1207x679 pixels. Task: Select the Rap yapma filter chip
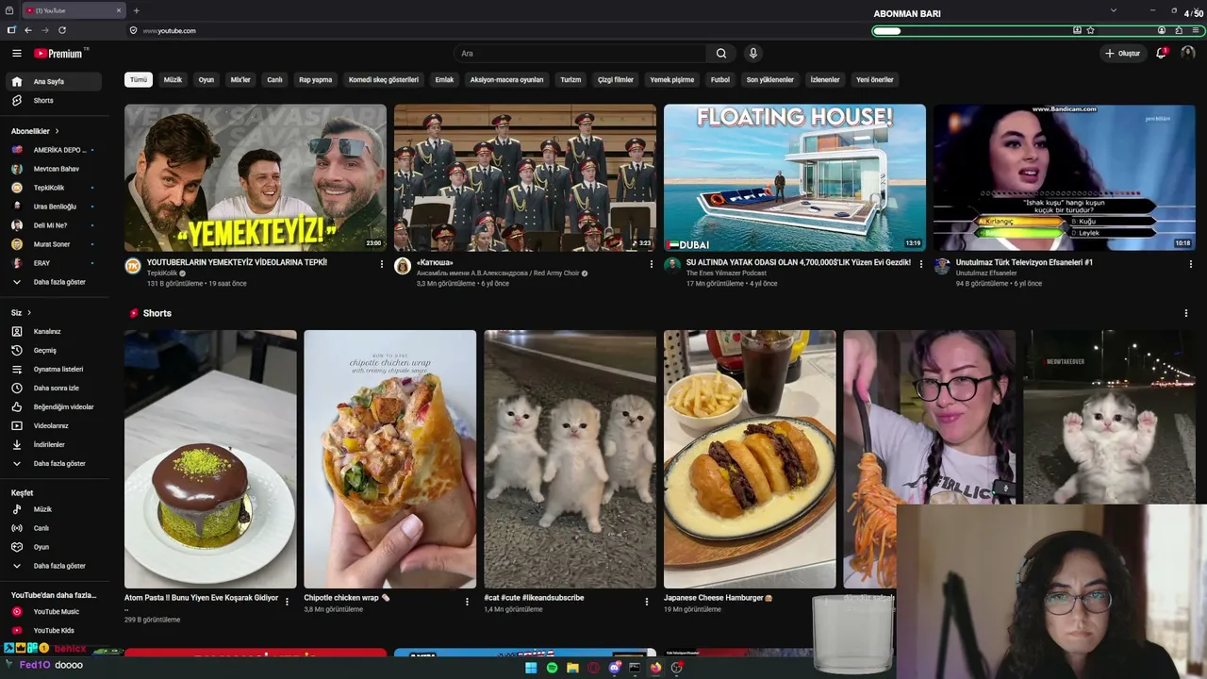point(315,80)
